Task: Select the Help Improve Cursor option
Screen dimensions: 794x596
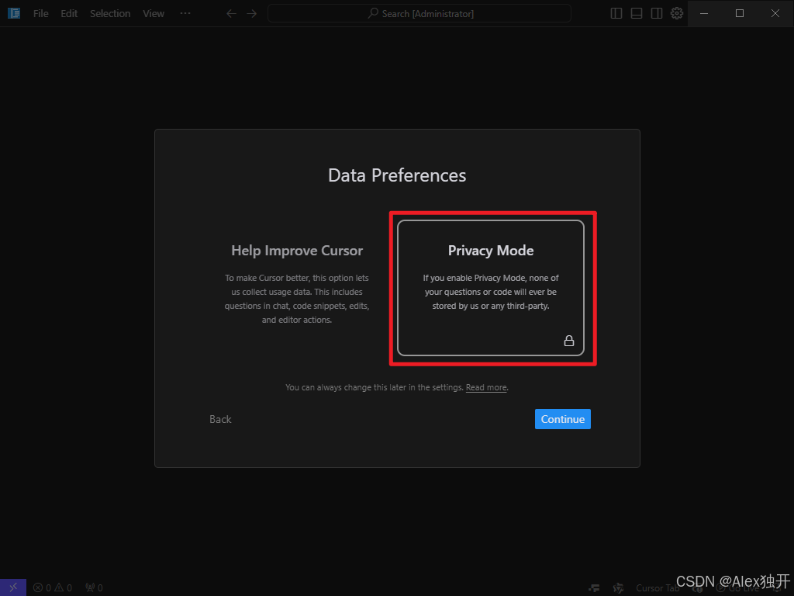Action: (297, 285)
